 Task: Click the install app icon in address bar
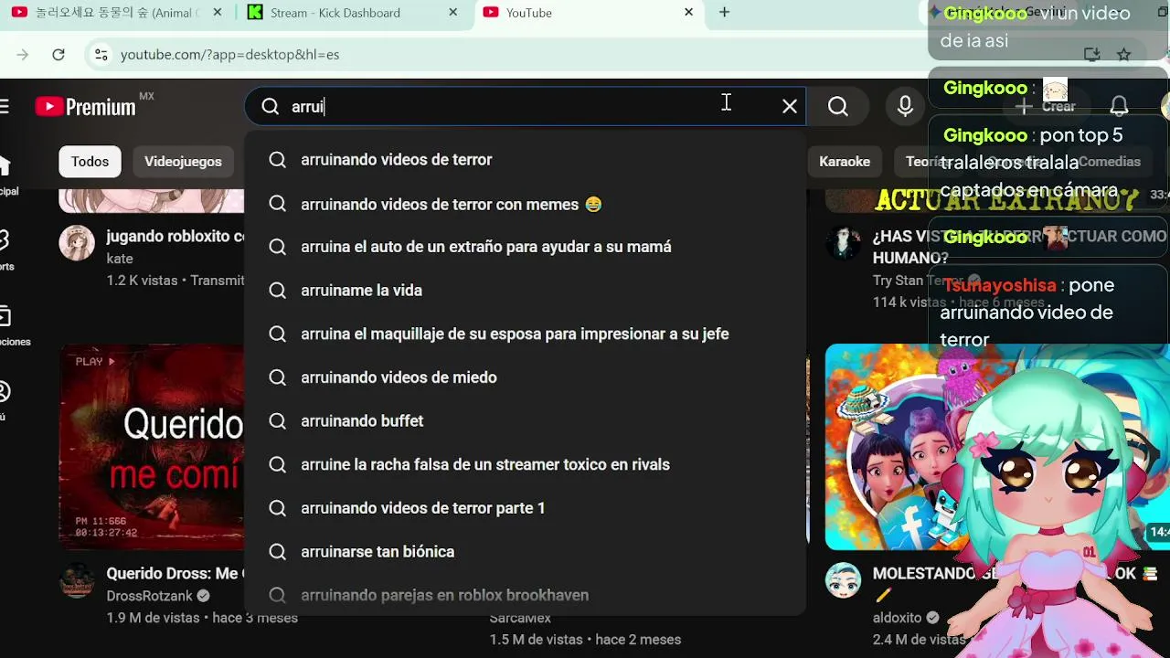1091,55
